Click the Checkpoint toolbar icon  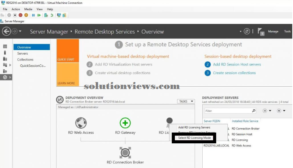click(x=46, y=15)
